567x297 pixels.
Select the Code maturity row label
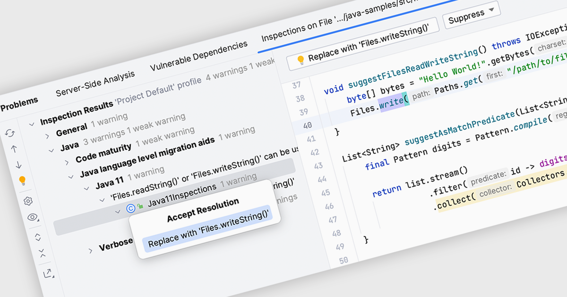tap(103, 153)
